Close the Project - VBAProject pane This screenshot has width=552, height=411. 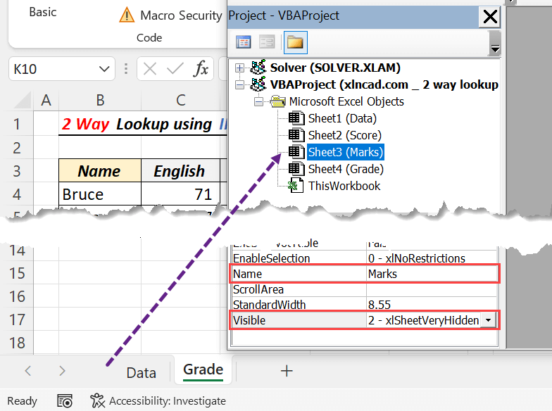490,17
